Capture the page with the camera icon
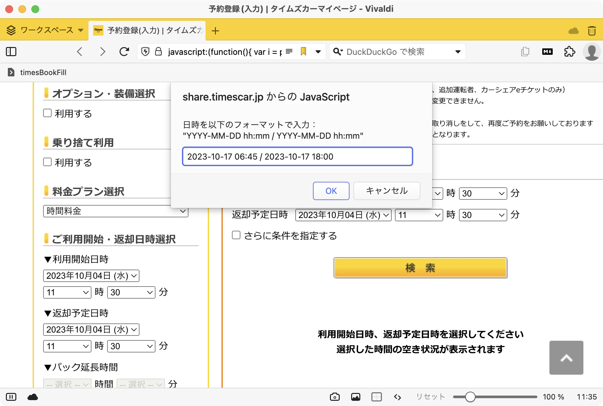This screenshot has width=603, height=406. click(x=334, y=397)
